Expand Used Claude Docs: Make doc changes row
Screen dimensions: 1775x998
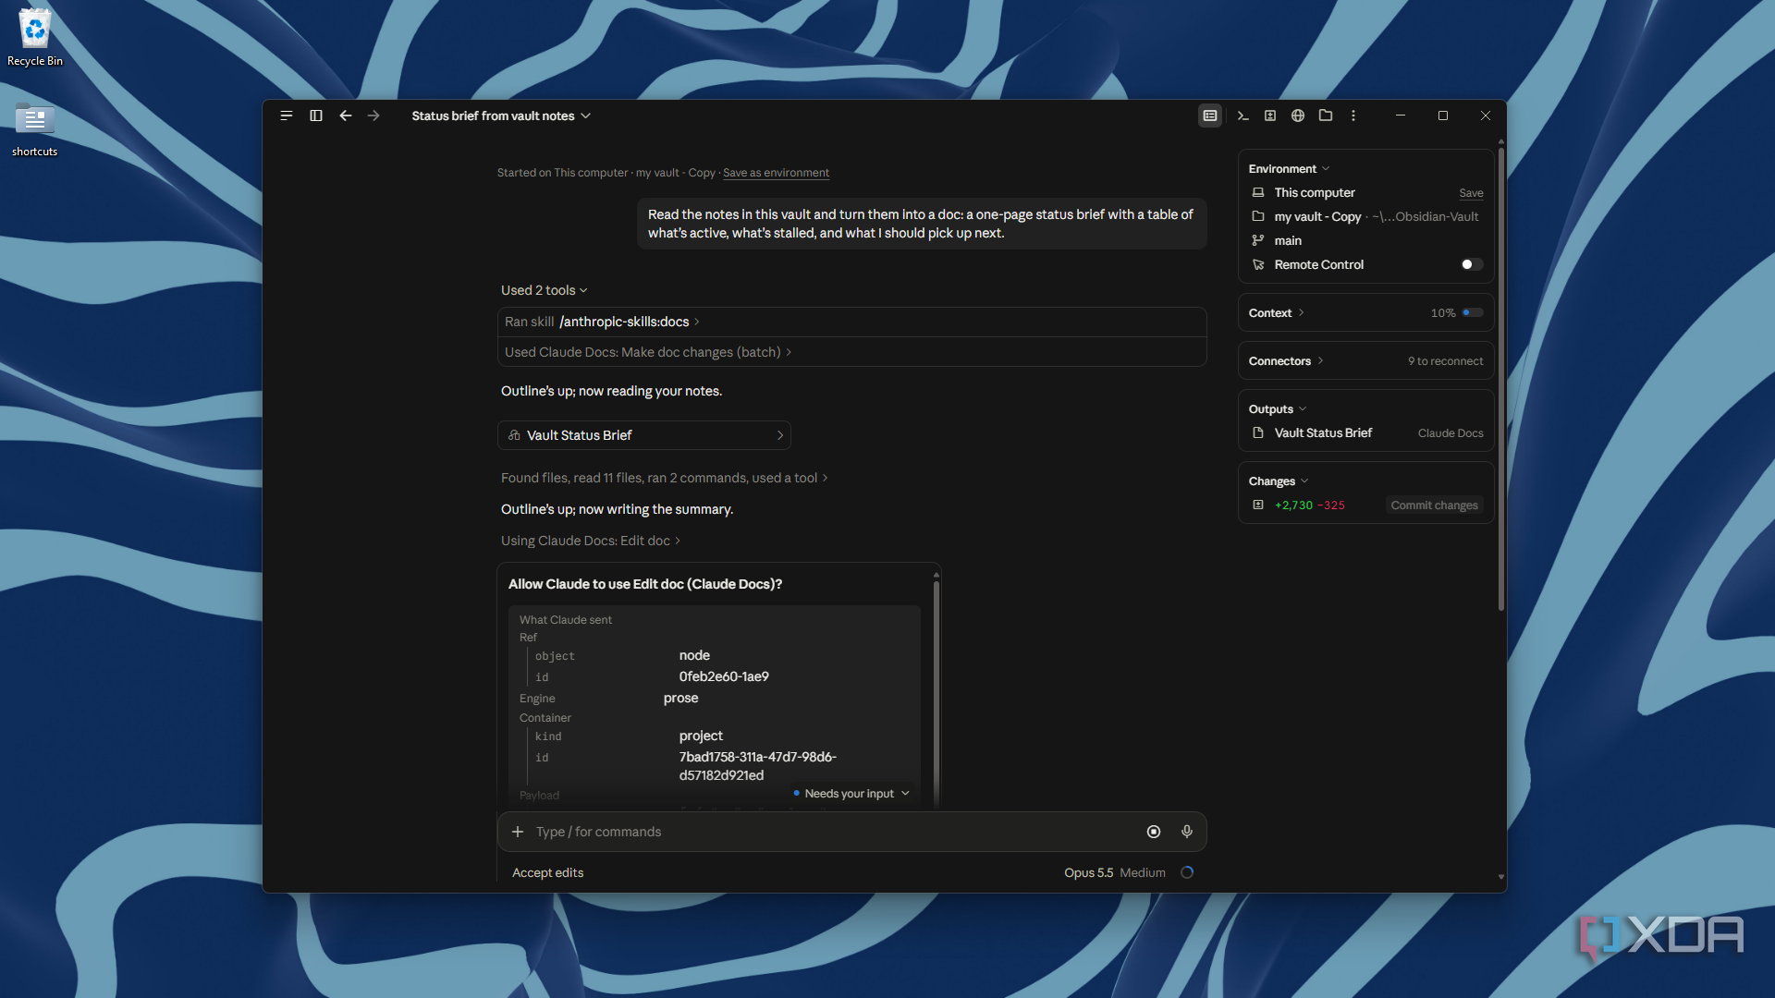pos(851,352)
